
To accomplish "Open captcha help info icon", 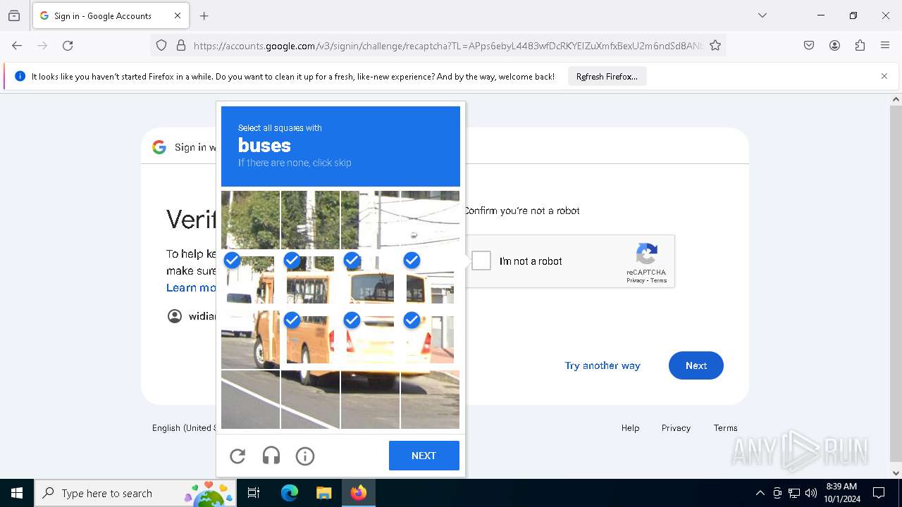I will 305,456.
